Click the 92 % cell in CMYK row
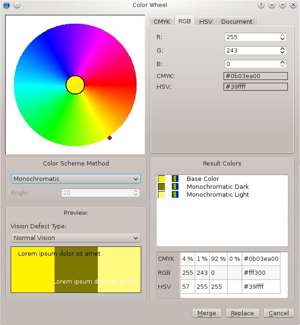300x325 pixels. 218,259
